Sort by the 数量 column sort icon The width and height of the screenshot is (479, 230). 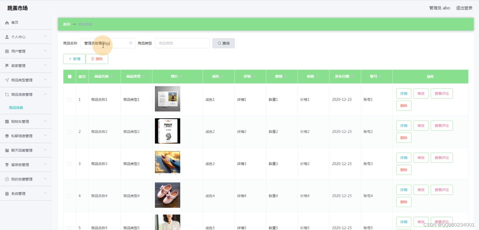[x=285, y=76]
